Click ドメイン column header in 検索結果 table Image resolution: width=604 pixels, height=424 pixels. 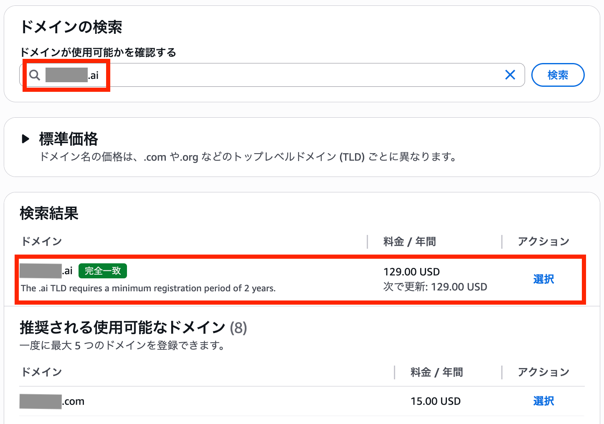(x=42, y=241)
